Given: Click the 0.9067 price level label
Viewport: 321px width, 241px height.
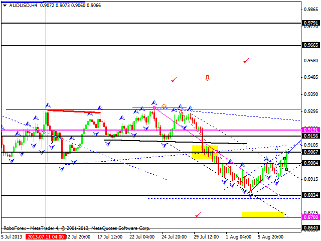Looking at the screenshot, I should point(311,152).
